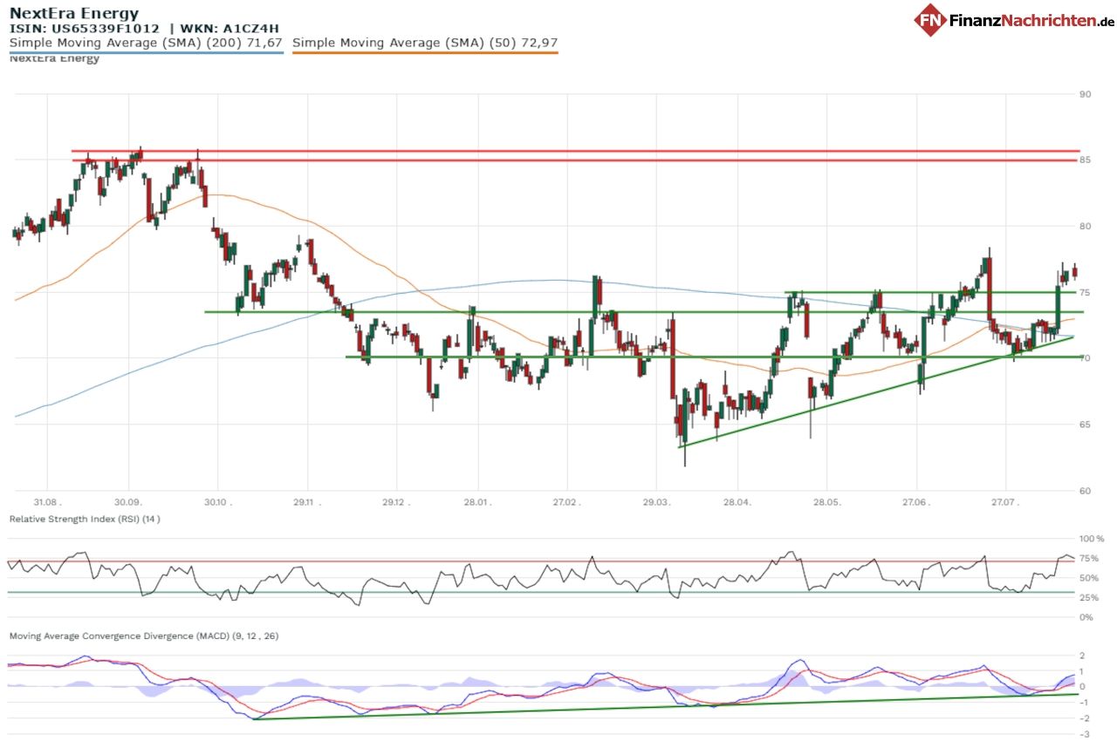Click the 29.11. date axis label
The width and height of the screenshot is (1117, 741).
pos(307,503)
